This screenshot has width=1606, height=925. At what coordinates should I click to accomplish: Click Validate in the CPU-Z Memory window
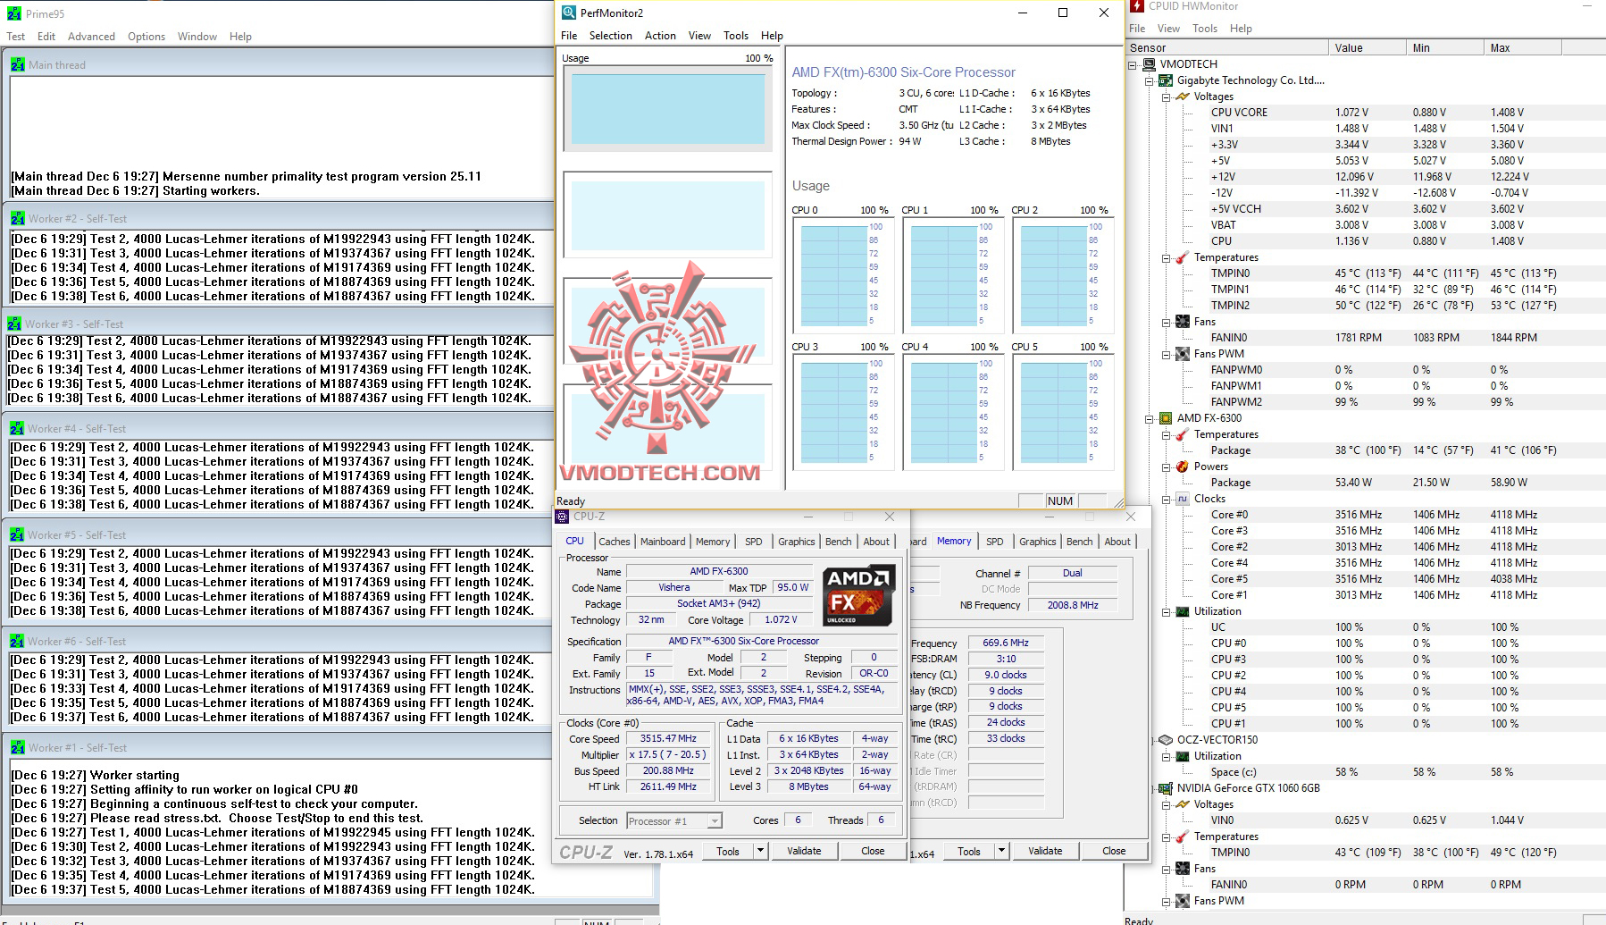[x=1045, y=851]
